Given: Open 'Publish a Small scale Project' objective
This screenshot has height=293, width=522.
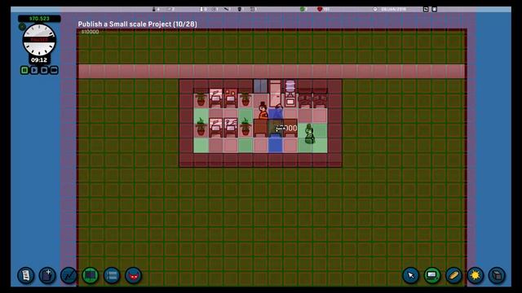Looking at the screenshot, I should pos(138,24).
